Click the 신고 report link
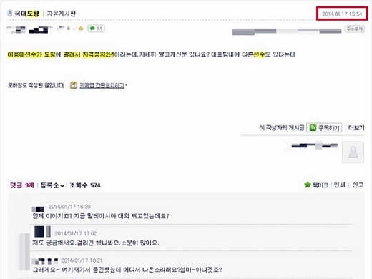 tap(358, 185)
